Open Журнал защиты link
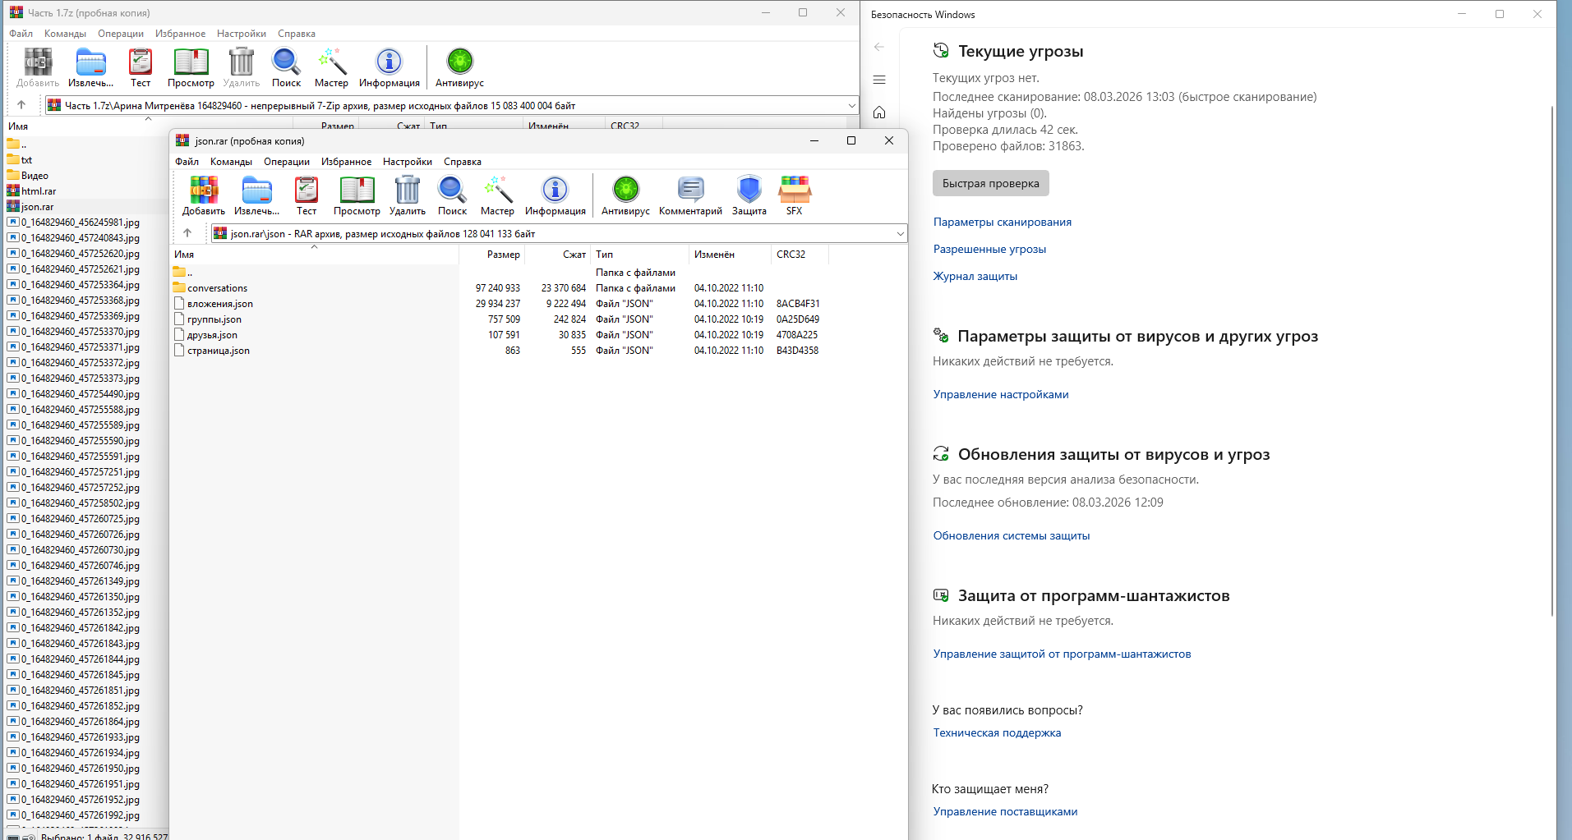 [975, 276]
